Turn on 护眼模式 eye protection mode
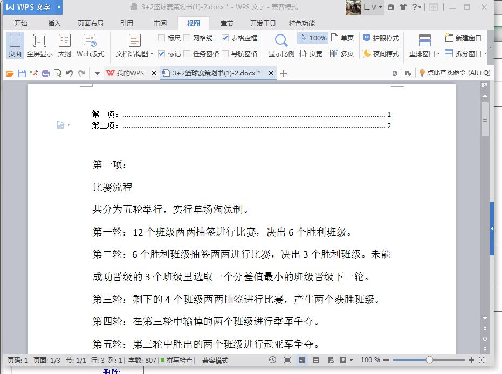This screenshot has width=502, height=374. 381,38
